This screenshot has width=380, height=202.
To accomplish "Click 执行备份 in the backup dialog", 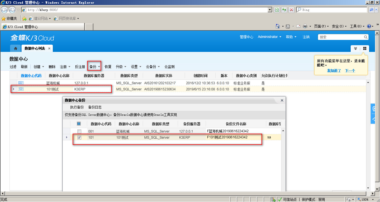I will pyautogui.click(x=77, y=107).
